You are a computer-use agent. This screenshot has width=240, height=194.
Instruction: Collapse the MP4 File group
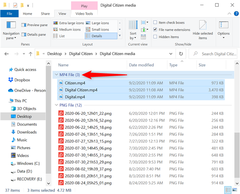[x=56, y=75]
